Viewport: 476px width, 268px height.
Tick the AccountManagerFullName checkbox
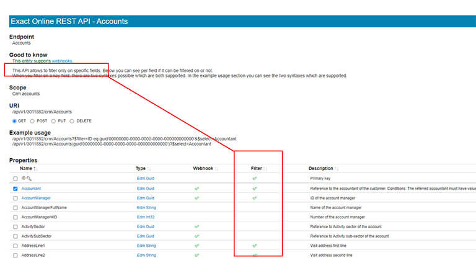click(x=15, y=208)
